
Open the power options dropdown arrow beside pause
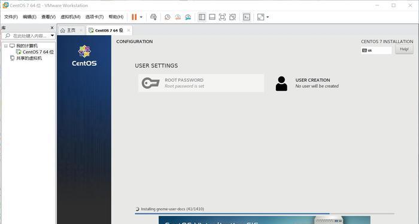(141, 17)
